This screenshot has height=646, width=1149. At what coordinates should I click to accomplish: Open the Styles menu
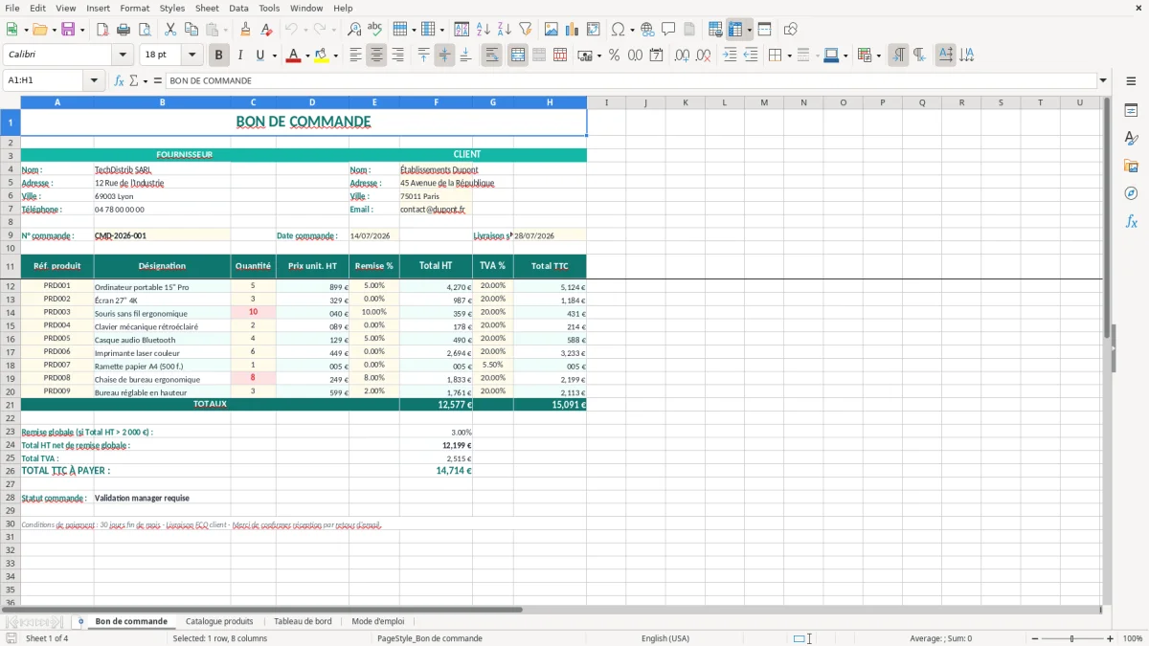172,8
